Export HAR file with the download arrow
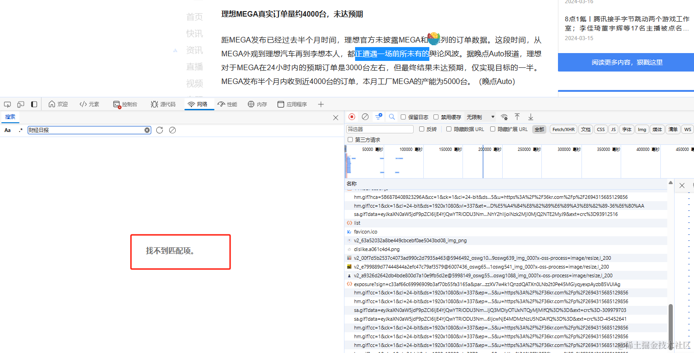694x353 pixels. point(531,117)
